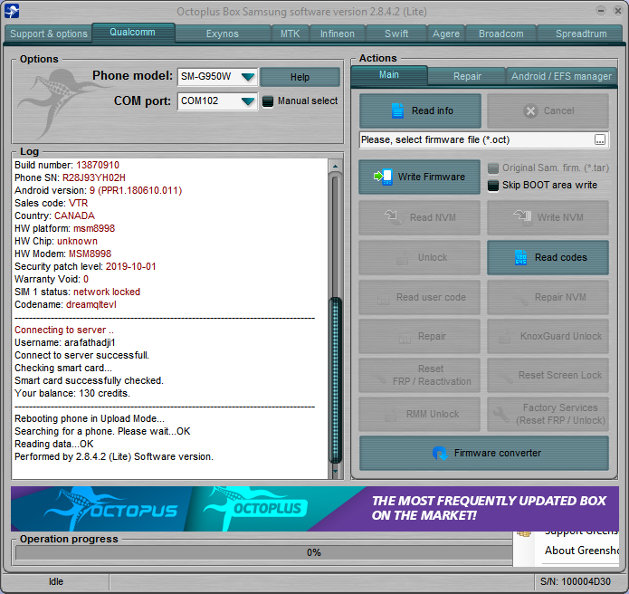
Task: Click the Read info document icon
Action: coord(397,110)
